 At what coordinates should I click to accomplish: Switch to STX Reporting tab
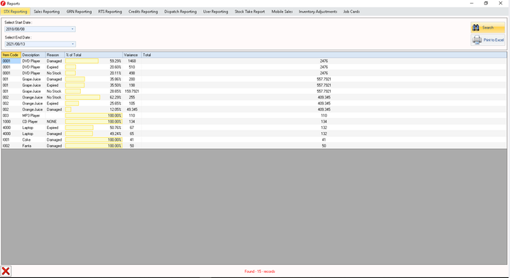15,12
